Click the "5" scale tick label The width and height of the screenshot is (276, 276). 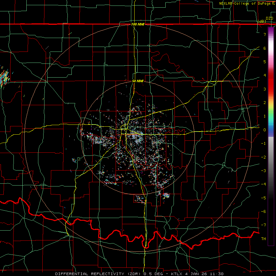(x=265, y=62)
